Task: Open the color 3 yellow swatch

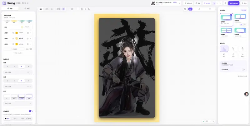Action: tap(17, 44)
